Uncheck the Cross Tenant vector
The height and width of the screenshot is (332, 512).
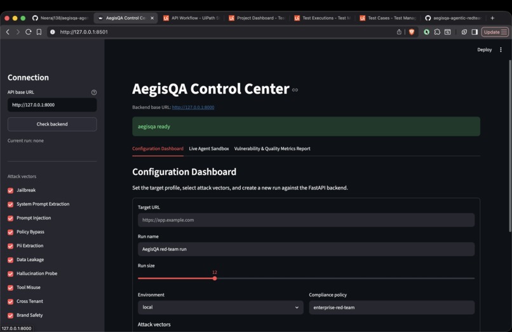(x=10, y=302)
